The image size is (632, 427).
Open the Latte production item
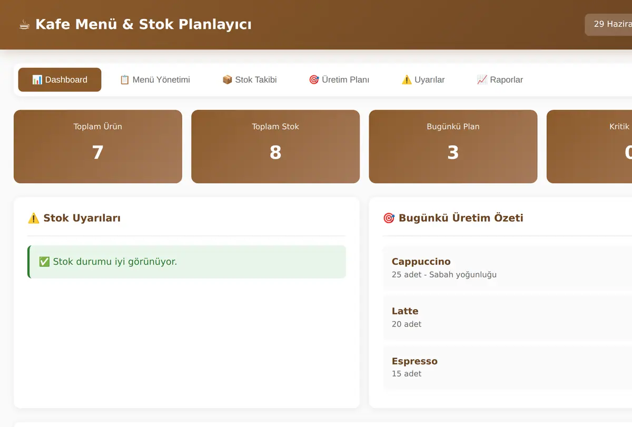click(507, 317)
